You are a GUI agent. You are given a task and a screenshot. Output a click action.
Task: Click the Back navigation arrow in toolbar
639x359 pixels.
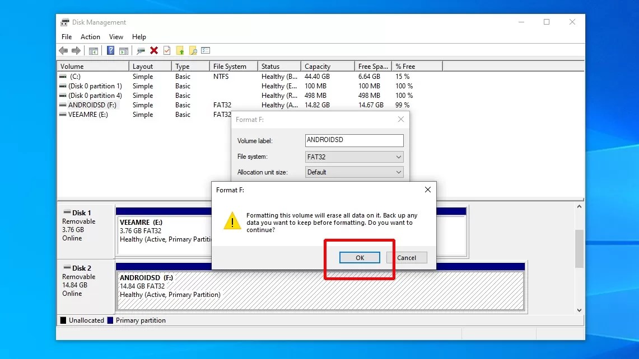click(63, 50)
